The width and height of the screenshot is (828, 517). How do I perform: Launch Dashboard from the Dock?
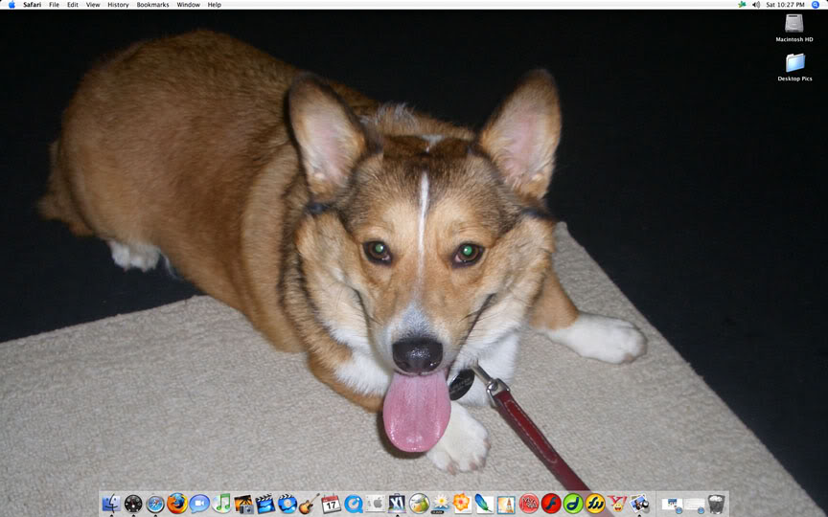click(133, 504)
